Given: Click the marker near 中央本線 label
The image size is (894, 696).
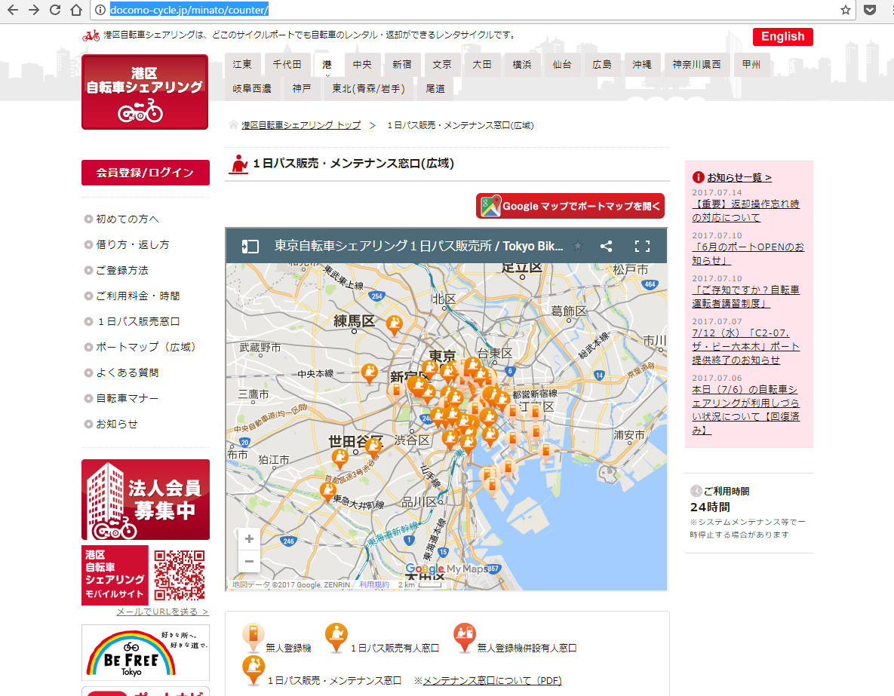Looking at the screenshot, I should point(370,374).
